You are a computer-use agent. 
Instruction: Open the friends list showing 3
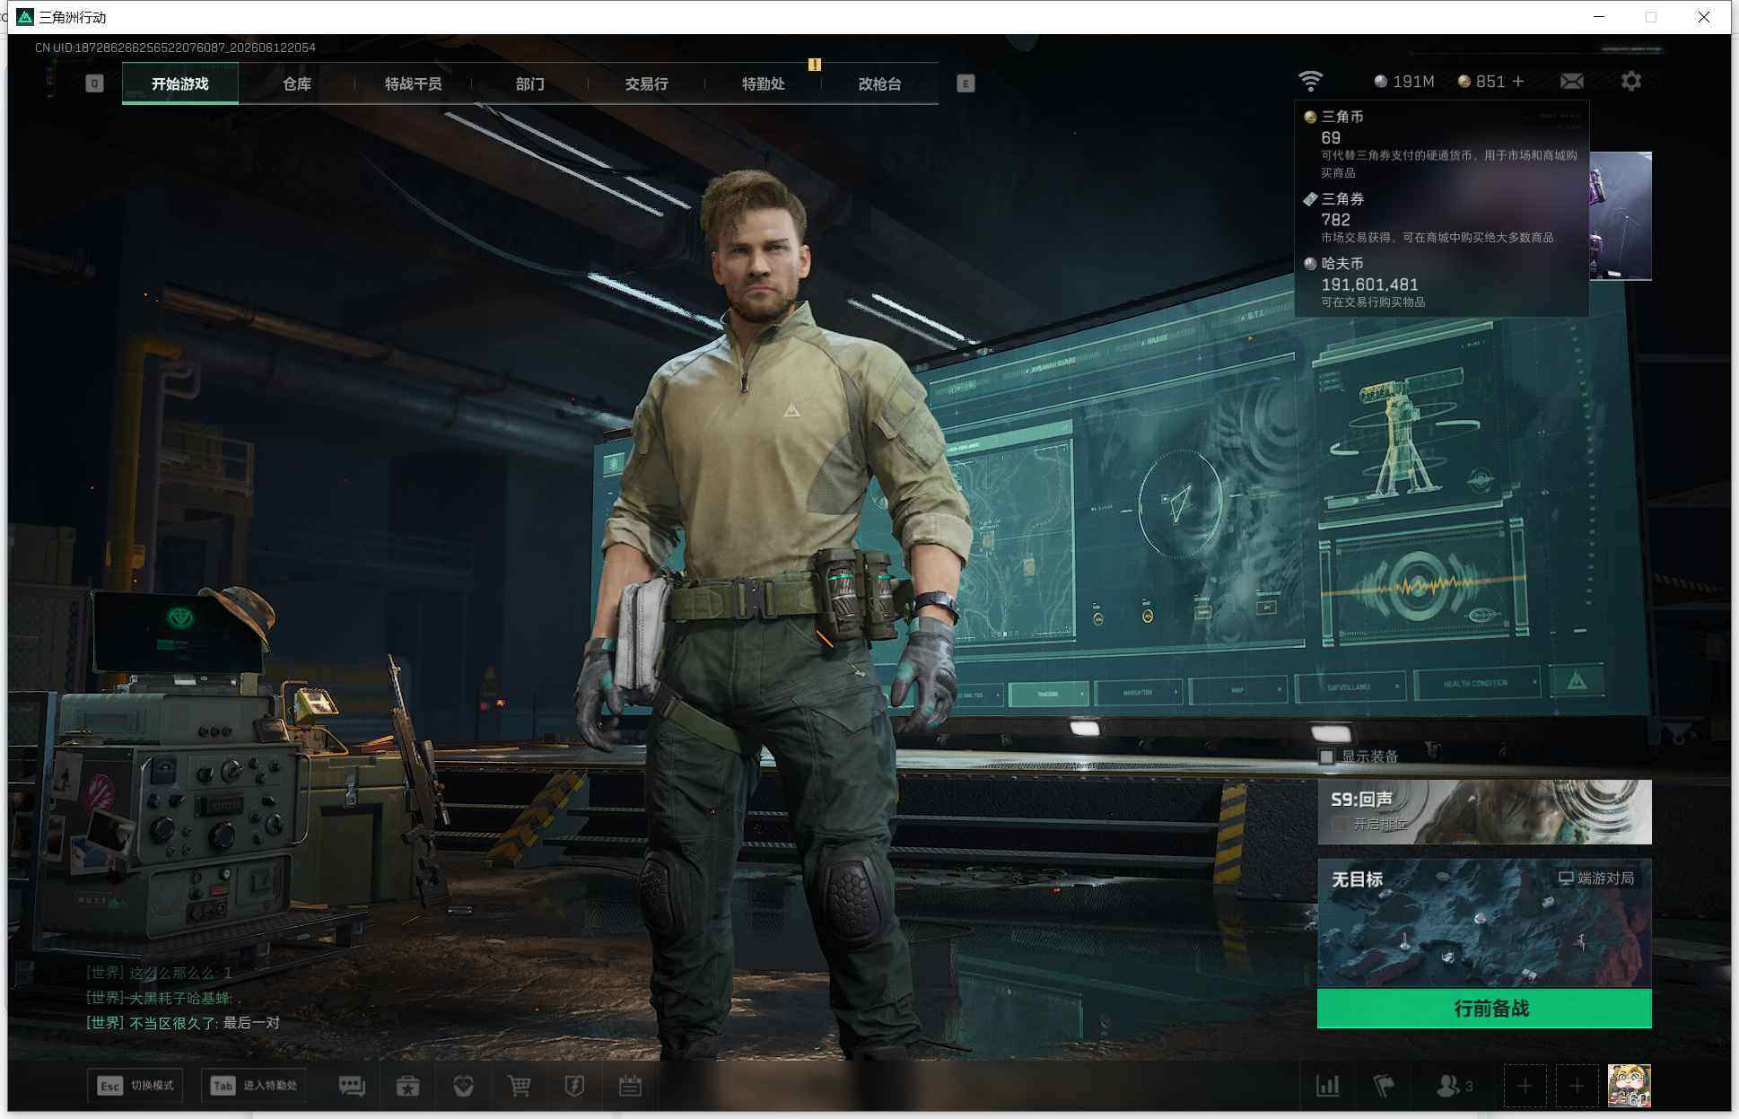[x=1455, y=1086]
